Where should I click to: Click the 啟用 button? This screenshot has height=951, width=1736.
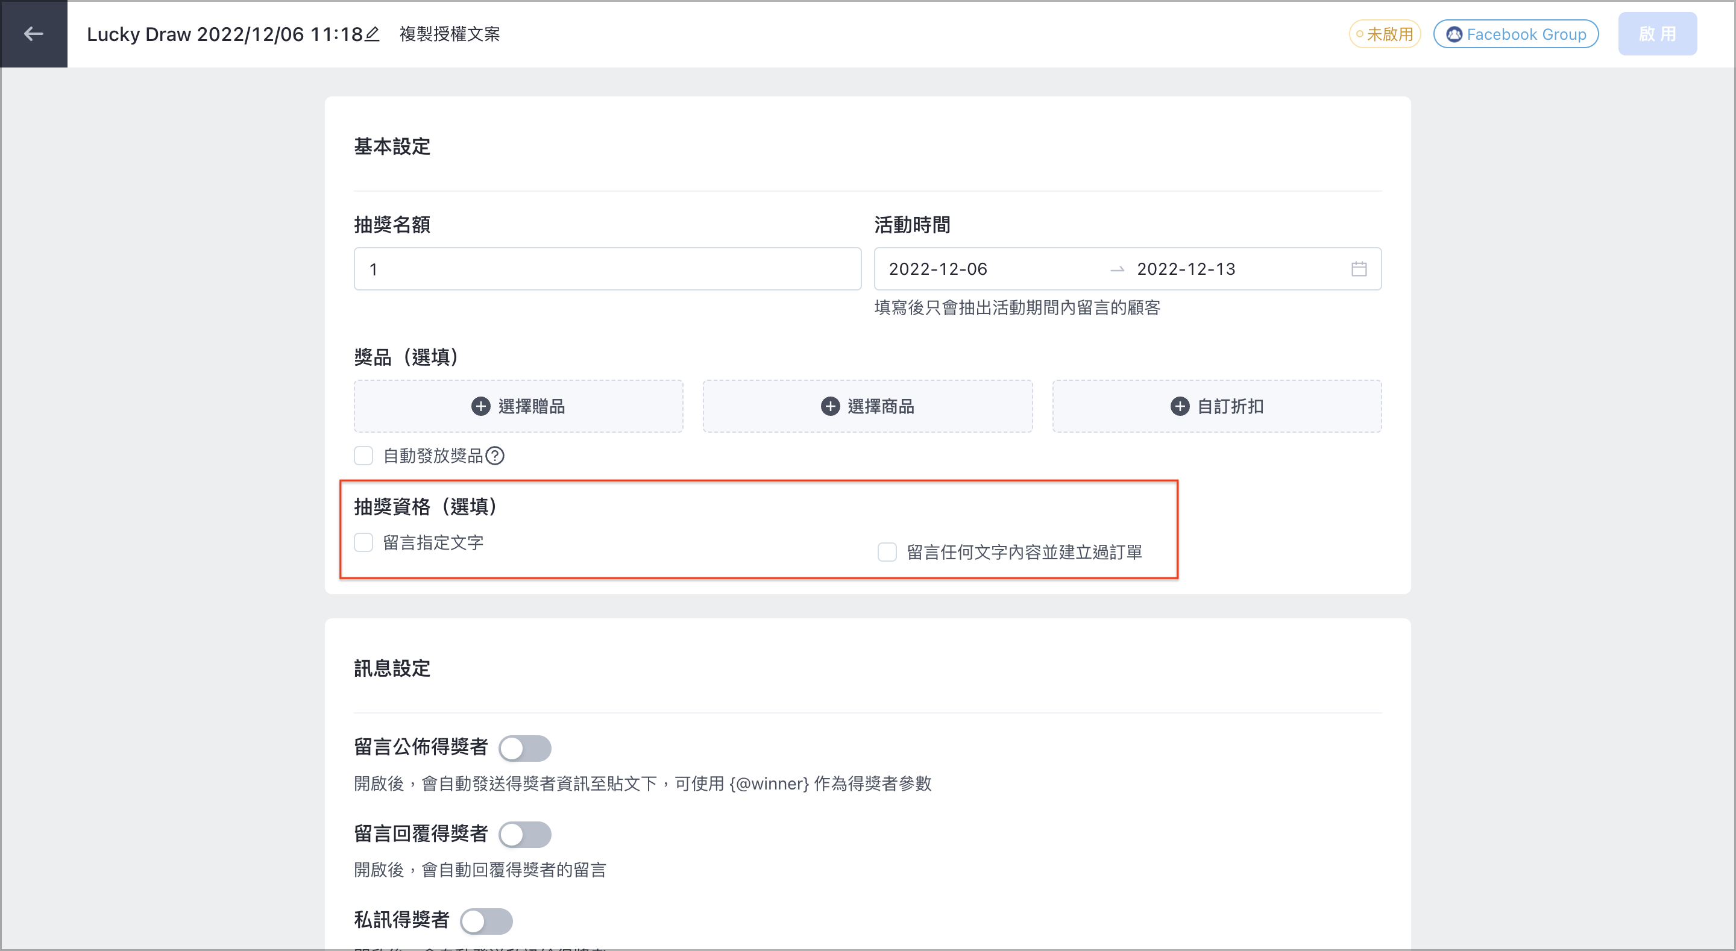point(1657,34)
